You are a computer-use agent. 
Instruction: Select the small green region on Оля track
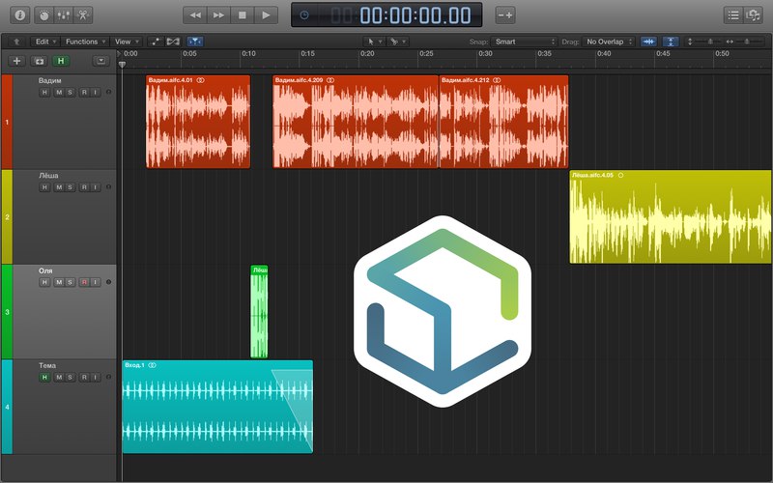pos(259,311)
